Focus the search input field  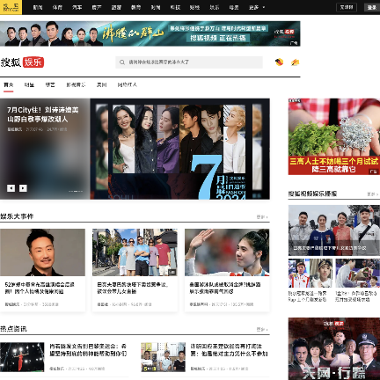(189, 62)
